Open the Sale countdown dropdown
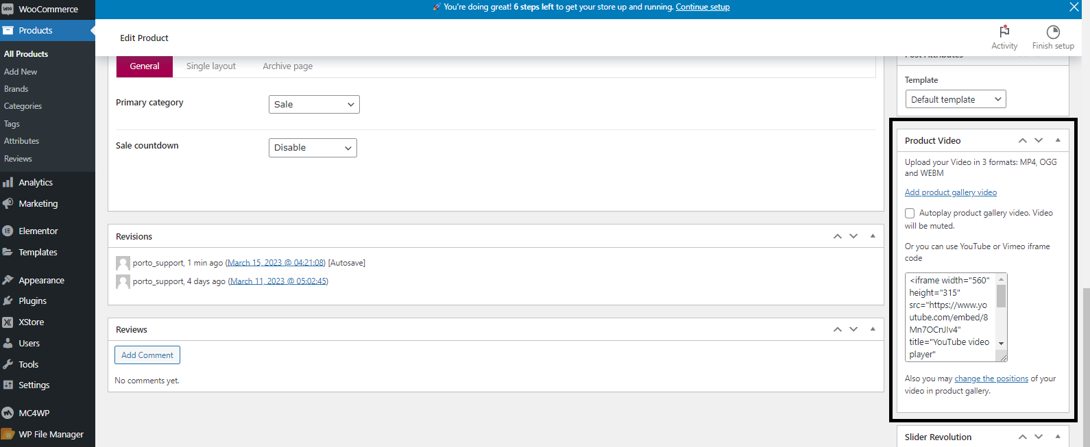Screen dimensions: 1090x447 pos(313,147)
